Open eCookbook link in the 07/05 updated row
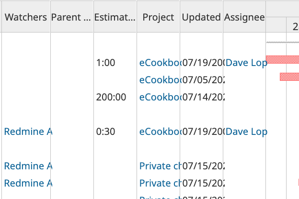The image size is (299, 199). [x=160, y=80]
